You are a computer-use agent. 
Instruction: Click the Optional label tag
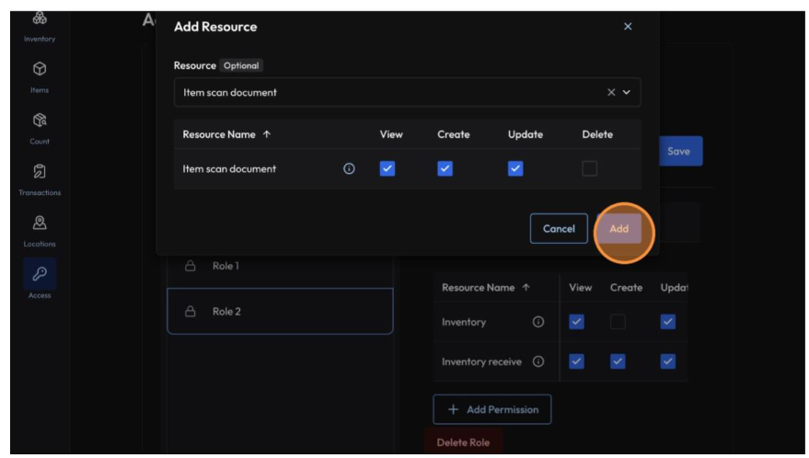pos(241,65)
